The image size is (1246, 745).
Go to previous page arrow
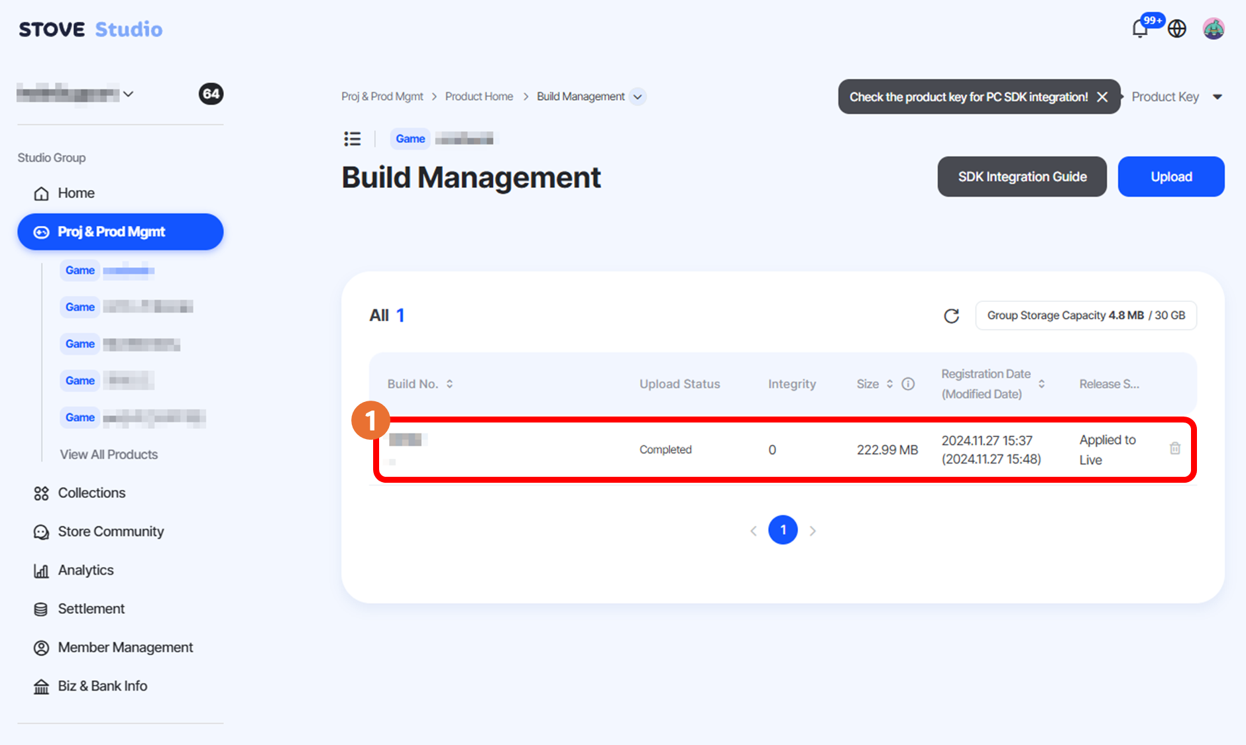(754, 530)
